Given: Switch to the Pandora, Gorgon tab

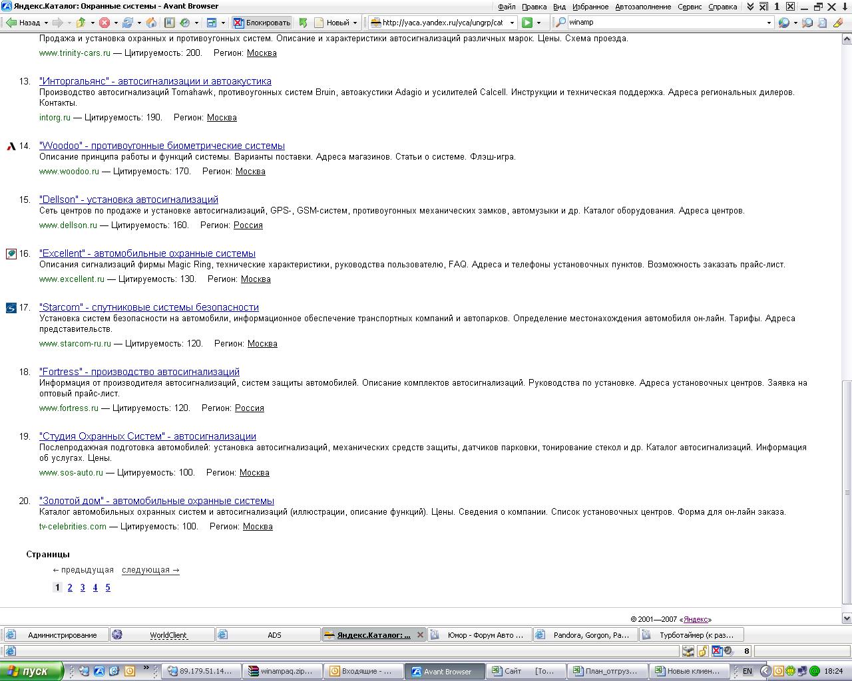Looking at the screenshot, I should coord(585,634).
